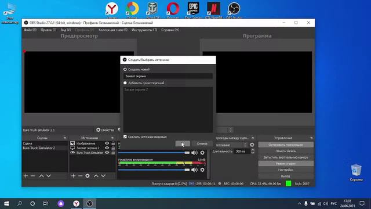Screen dimensions: 371x209
Task: Lock the Изображение source
Action: [113, 143]
